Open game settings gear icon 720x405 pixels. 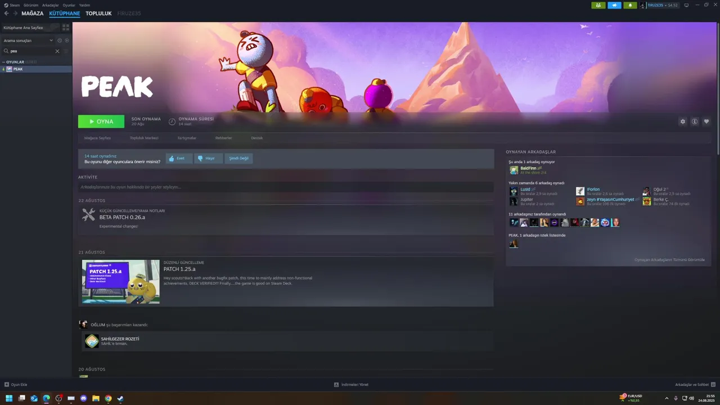point(683,121)
